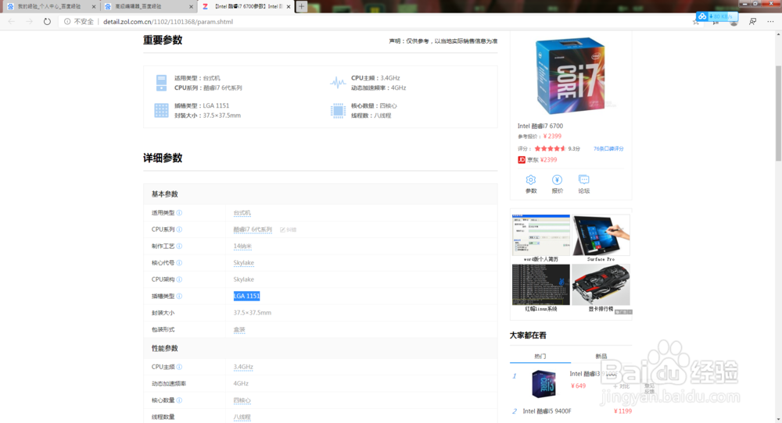Close the Intel i7 6700 tab
The width and height of the screenshot is (782, 423).
coord(289,6)
